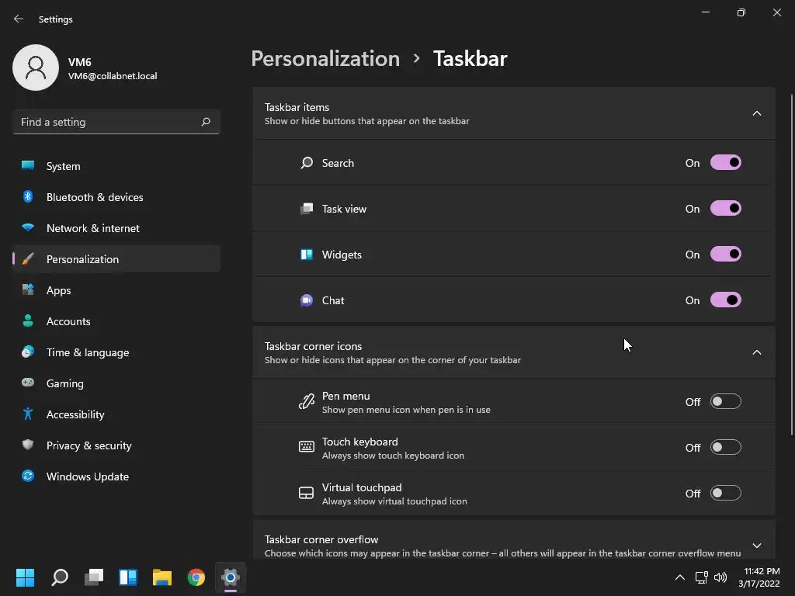Open Google Chrome from the taskbar
The height and width of the screenshot is (596, 795).
pyautogui.click(x=196, y=577)
